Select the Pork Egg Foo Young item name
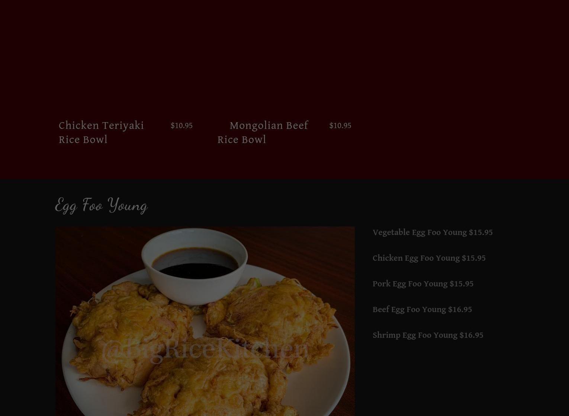 pyautogui.click(x=410, y=284)
